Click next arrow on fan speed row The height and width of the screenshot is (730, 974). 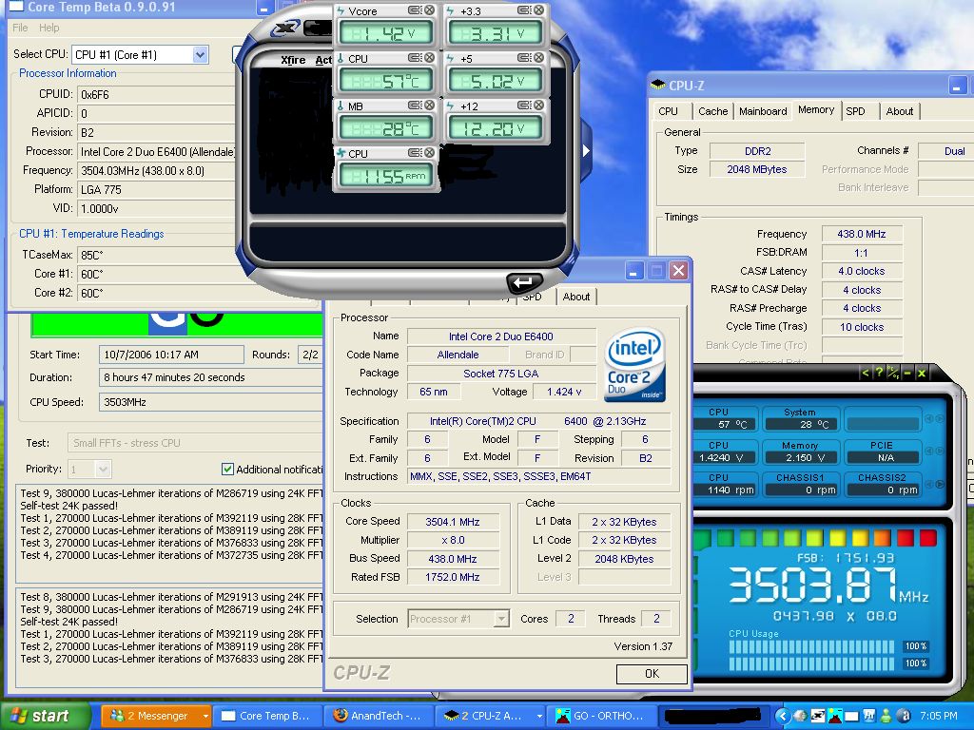click(x=939, y=484)
